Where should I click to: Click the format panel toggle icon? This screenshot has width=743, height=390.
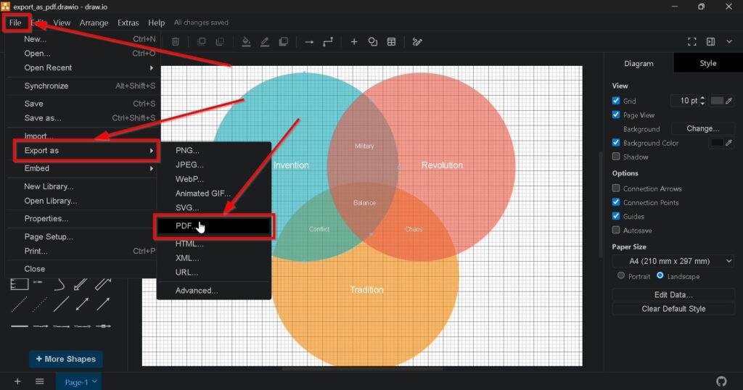click(x=710, y=42)
